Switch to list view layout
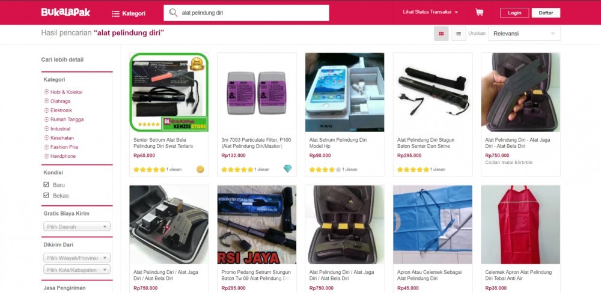The image size is (601, 293). pos(459,34)
